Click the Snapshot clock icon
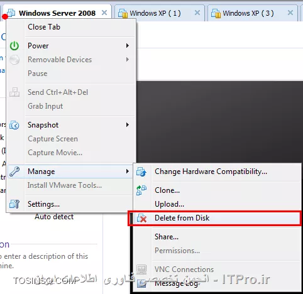This screenshot has width=303, height=294. tap(14, 125)
